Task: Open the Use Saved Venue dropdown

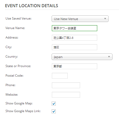Action: pyautogui.click(x=80, y=19)
